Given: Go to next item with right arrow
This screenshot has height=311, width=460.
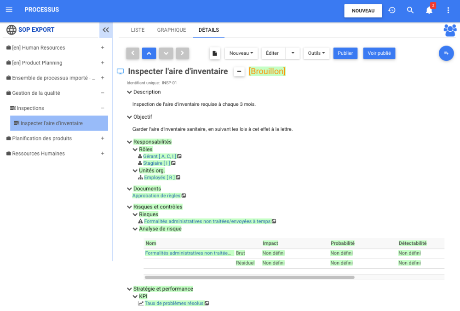Looking at the screenshot, I should click(183, 53).
